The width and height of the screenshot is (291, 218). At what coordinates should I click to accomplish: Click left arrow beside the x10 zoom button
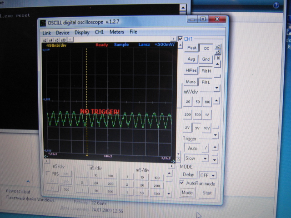(x=70, y=40)
